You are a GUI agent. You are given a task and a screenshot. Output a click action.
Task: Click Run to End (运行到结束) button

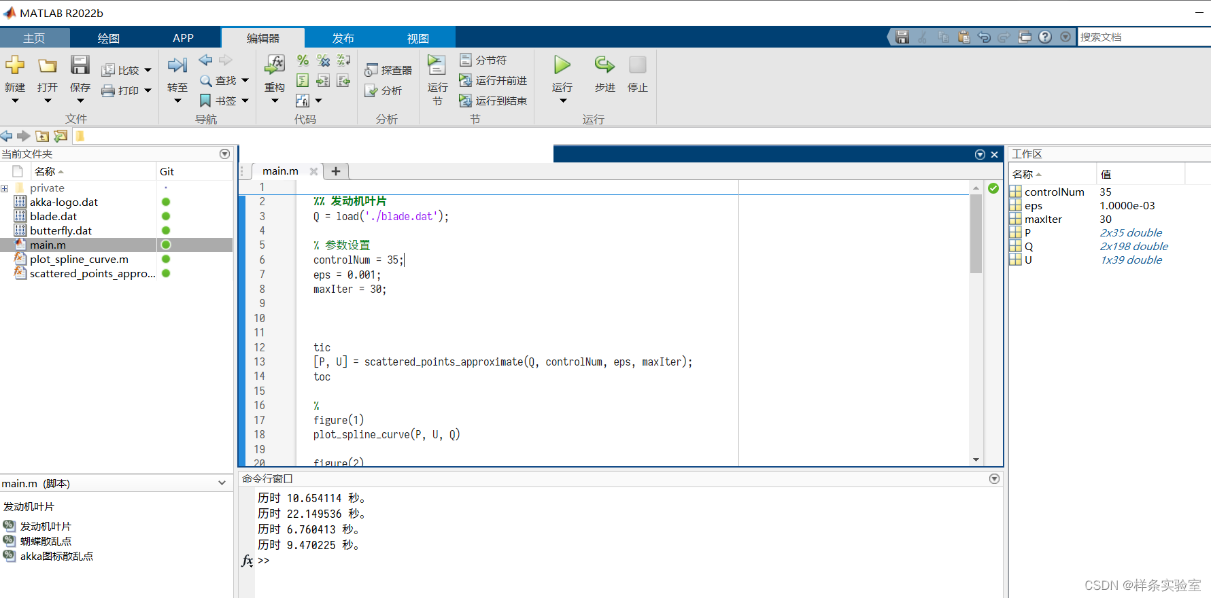coord(493,101)
